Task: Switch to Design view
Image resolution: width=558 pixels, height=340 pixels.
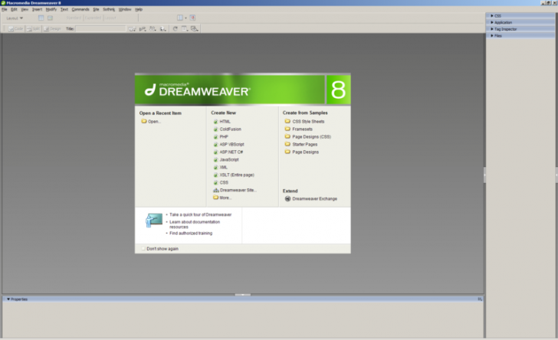Action: [x=55, y=29]
